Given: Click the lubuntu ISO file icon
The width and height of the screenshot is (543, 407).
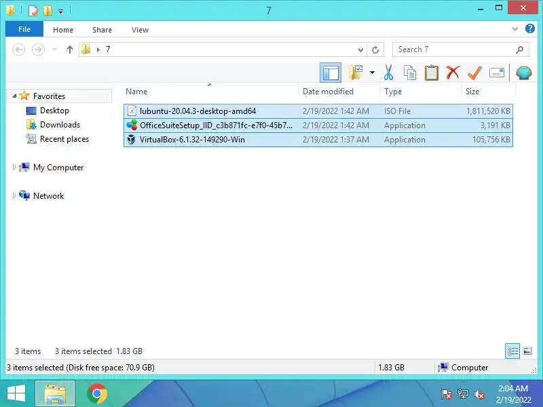Looking at the screenshot, I should tap(132, 111).
